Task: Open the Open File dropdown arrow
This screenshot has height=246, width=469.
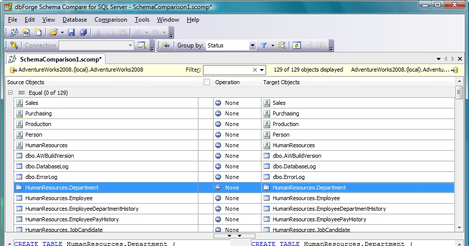Action: (62, 32)
